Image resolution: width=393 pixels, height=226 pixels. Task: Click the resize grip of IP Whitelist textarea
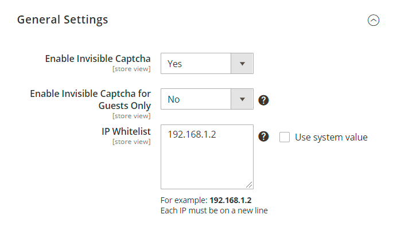click(249, 185)
